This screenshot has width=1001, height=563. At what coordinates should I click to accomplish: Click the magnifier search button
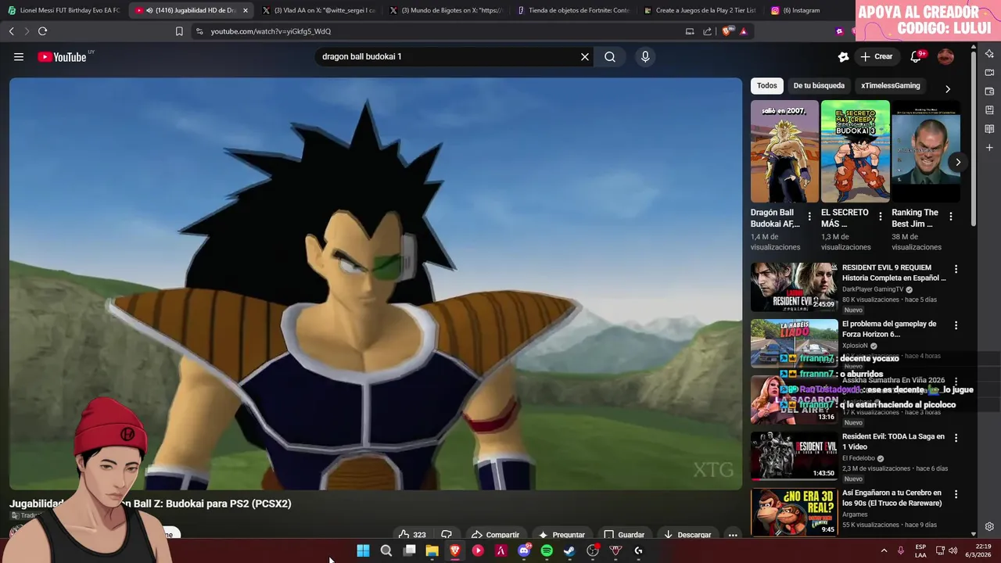pyautogui.click(x=610, y=56)
